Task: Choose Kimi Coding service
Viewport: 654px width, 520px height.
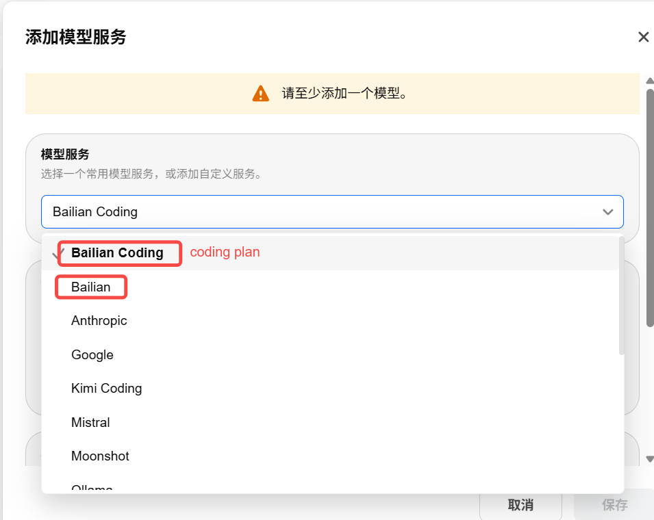Action: [x=107, y=389]
